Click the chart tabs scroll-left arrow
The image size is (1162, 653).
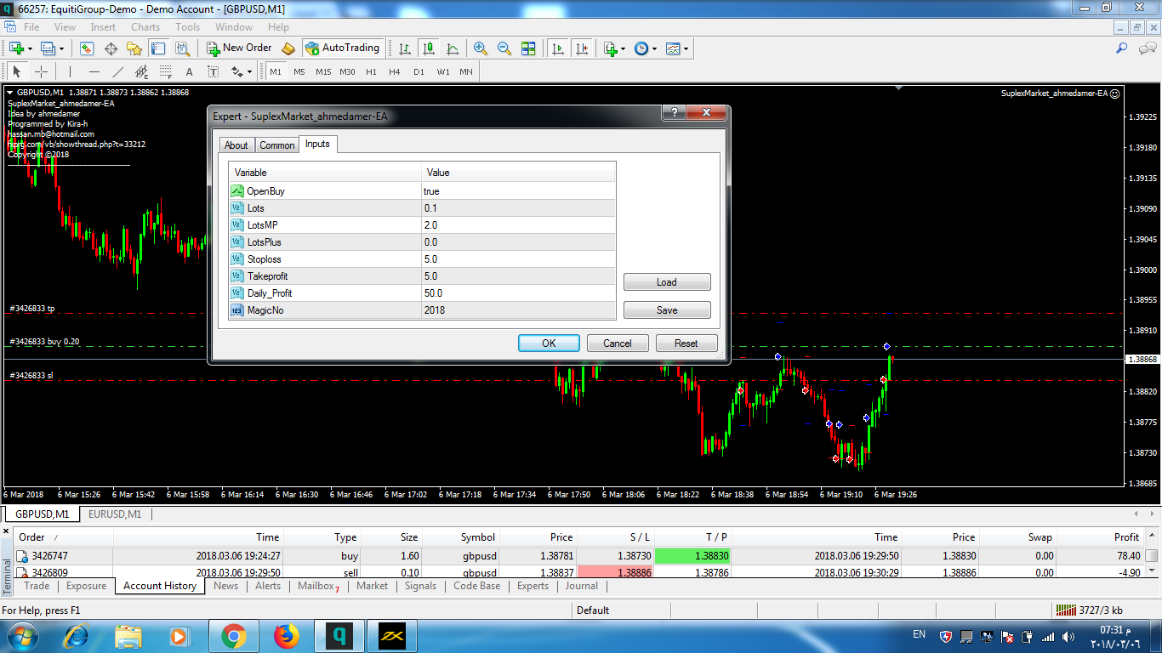click(x=1136, y=514)
